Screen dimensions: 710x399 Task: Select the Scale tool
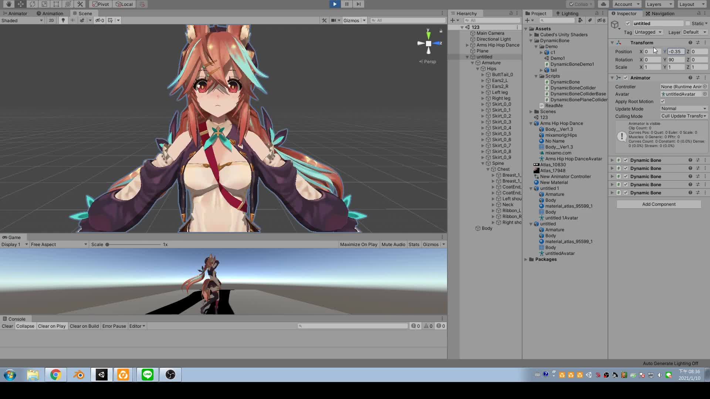(44, 4)
